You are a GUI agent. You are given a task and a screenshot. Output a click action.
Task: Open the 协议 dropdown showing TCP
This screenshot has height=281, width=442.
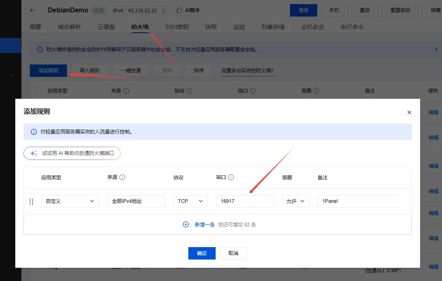click(190, 201)
